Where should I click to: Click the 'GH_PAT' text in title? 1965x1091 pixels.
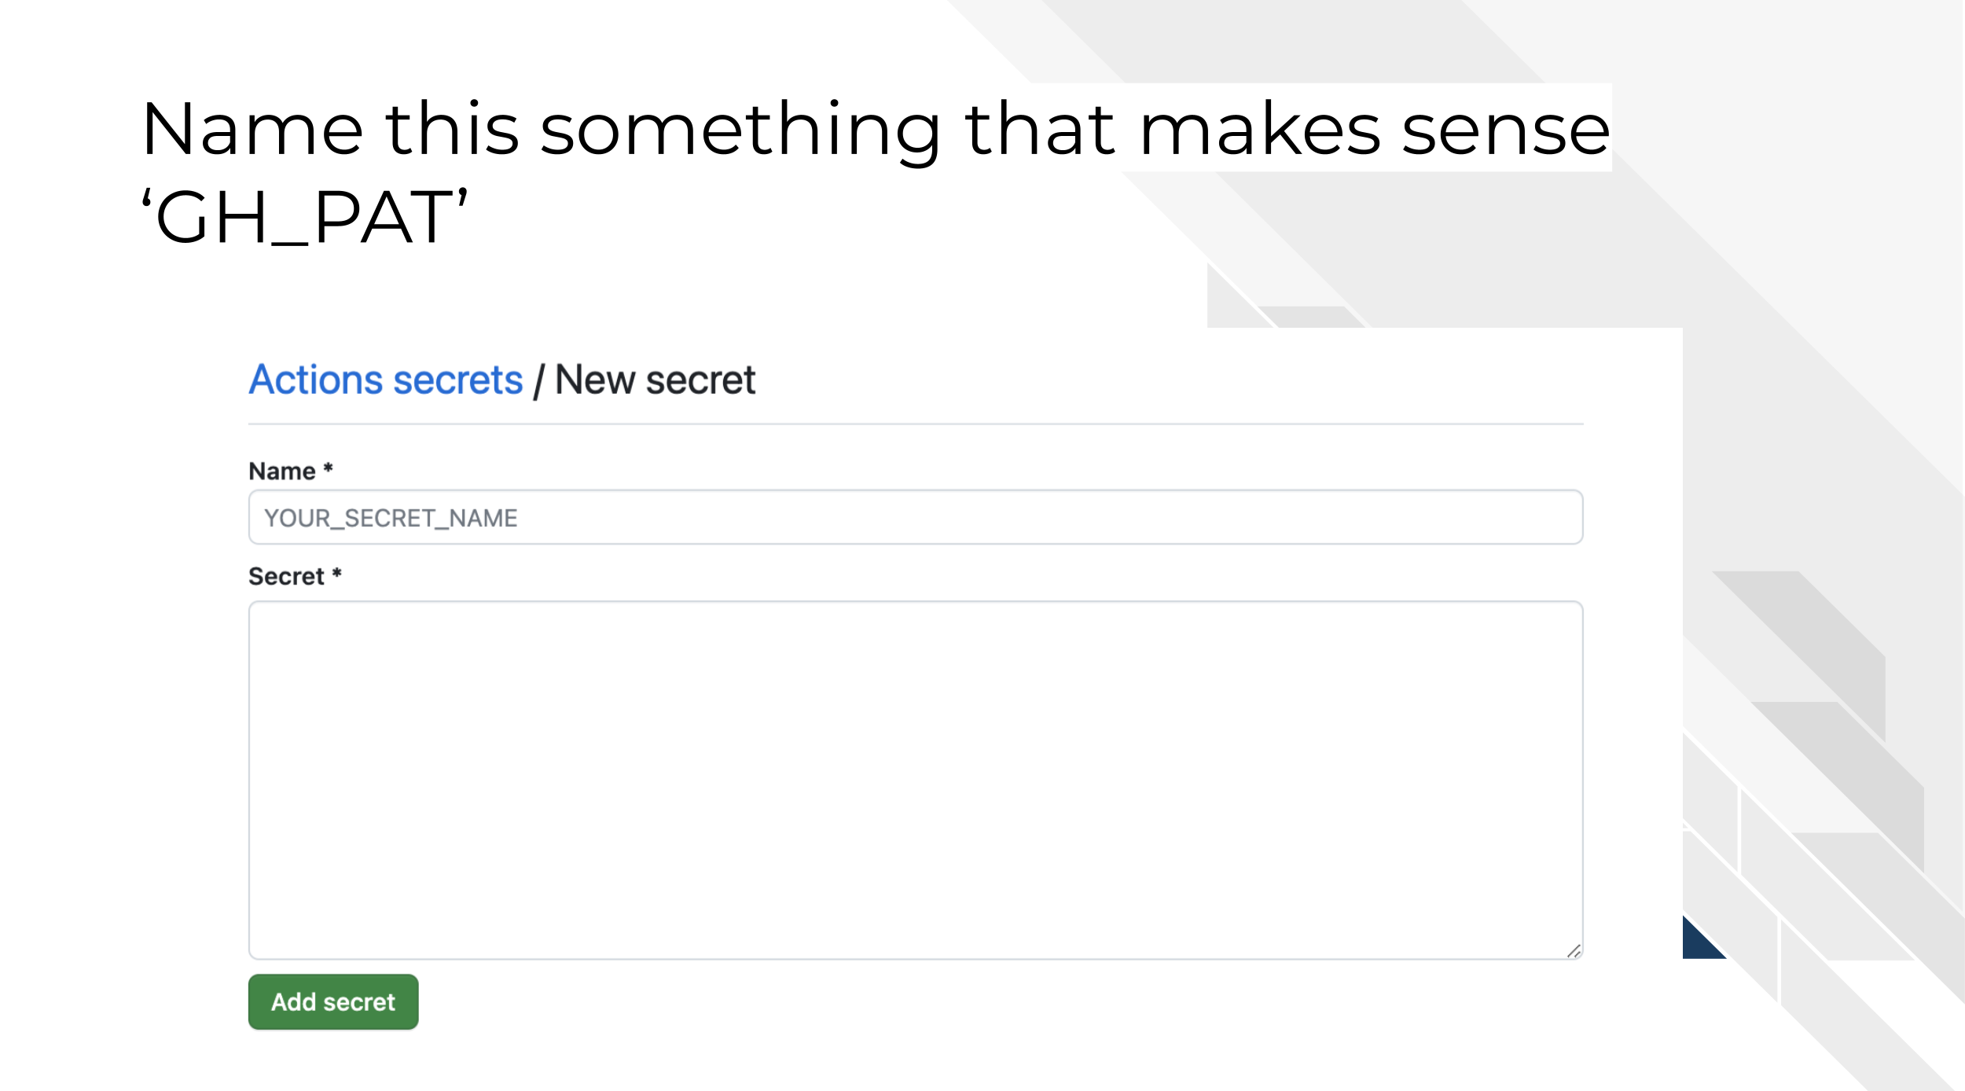tap(304, 218)
